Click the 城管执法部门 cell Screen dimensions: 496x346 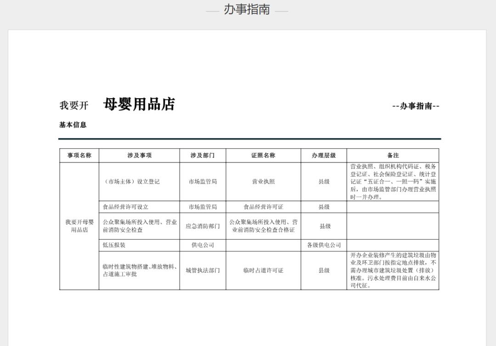click(x=203, y=271)
